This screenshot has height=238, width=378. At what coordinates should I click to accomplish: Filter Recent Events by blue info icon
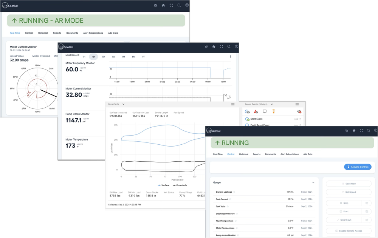247,111
